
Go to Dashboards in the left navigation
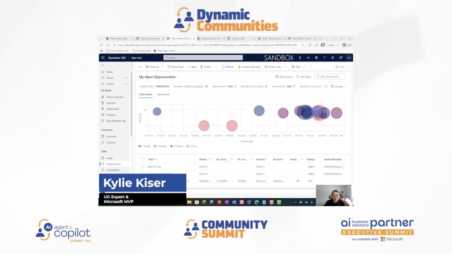click(112, 109)
